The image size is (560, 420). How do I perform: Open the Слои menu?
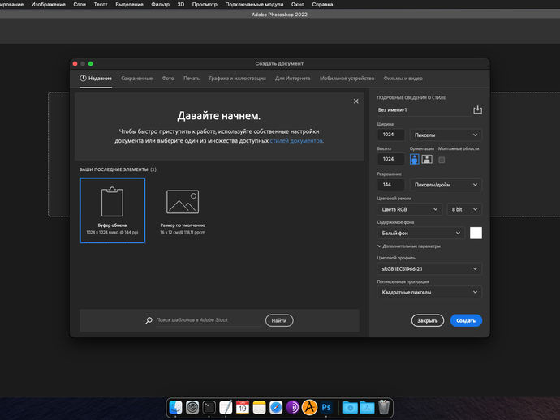pyautogui.click(x=80, y=4)
